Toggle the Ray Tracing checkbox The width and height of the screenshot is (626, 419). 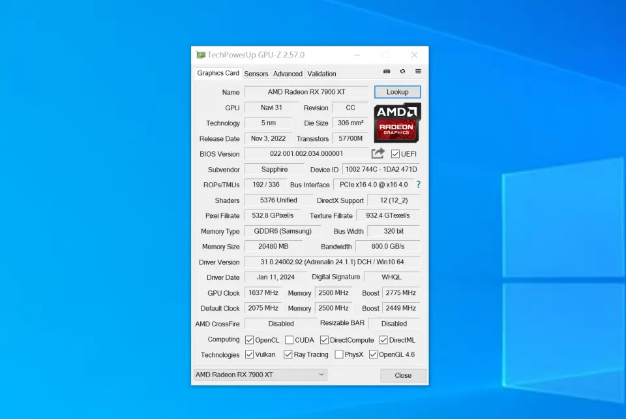[288, 354]
